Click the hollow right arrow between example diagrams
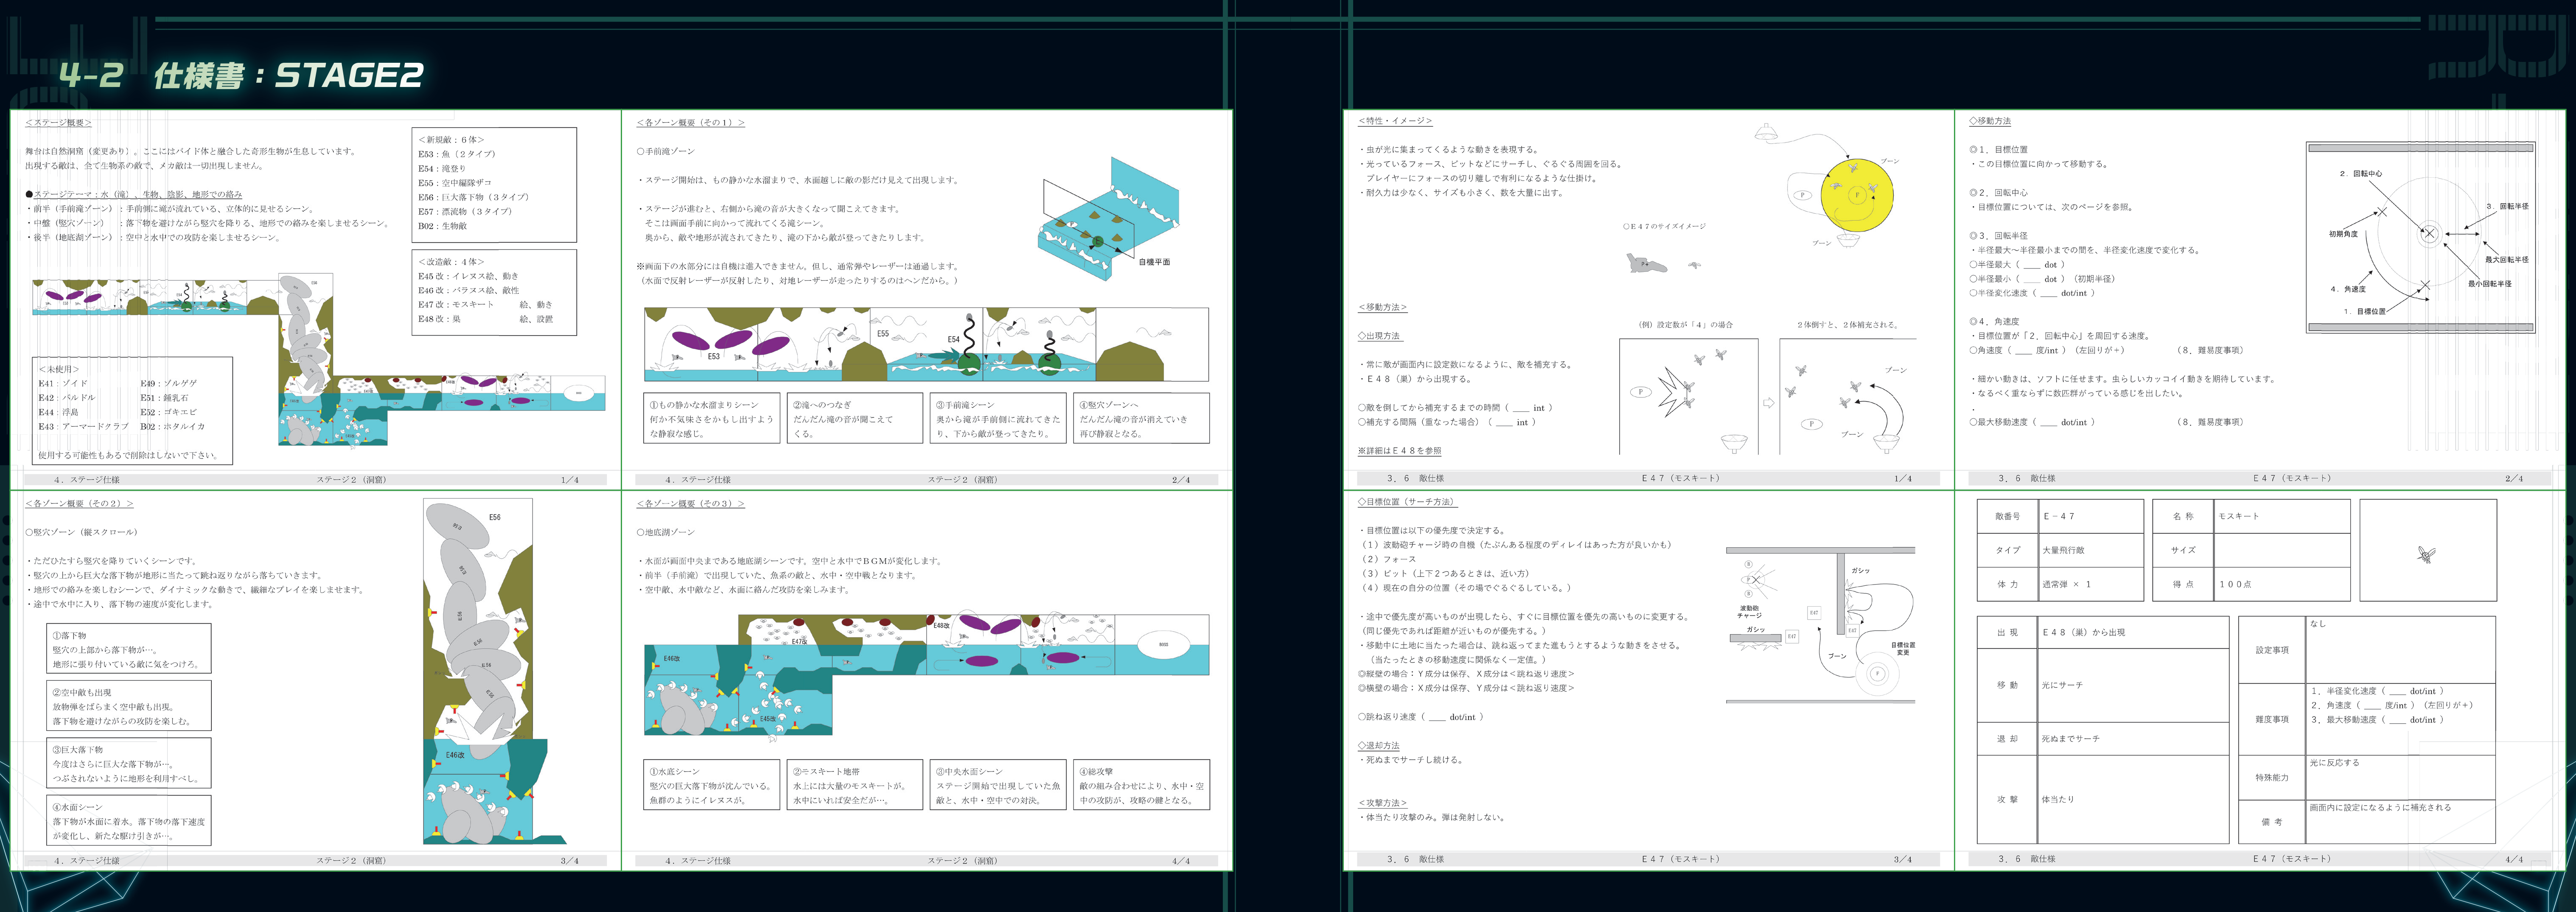Viewport: 2576px width, 912px height. [1768, 403]
